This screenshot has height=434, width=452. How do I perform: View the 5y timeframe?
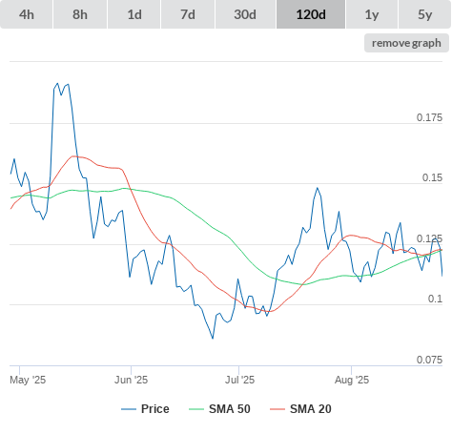425,14
